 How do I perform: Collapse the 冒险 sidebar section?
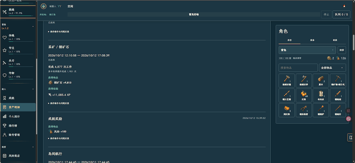pyautogui.click(x=33, y=27)
